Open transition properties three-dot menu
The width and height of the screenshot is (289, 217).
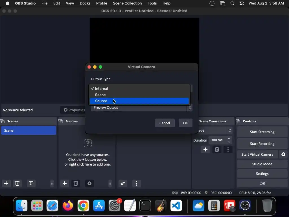coord(228,149)
